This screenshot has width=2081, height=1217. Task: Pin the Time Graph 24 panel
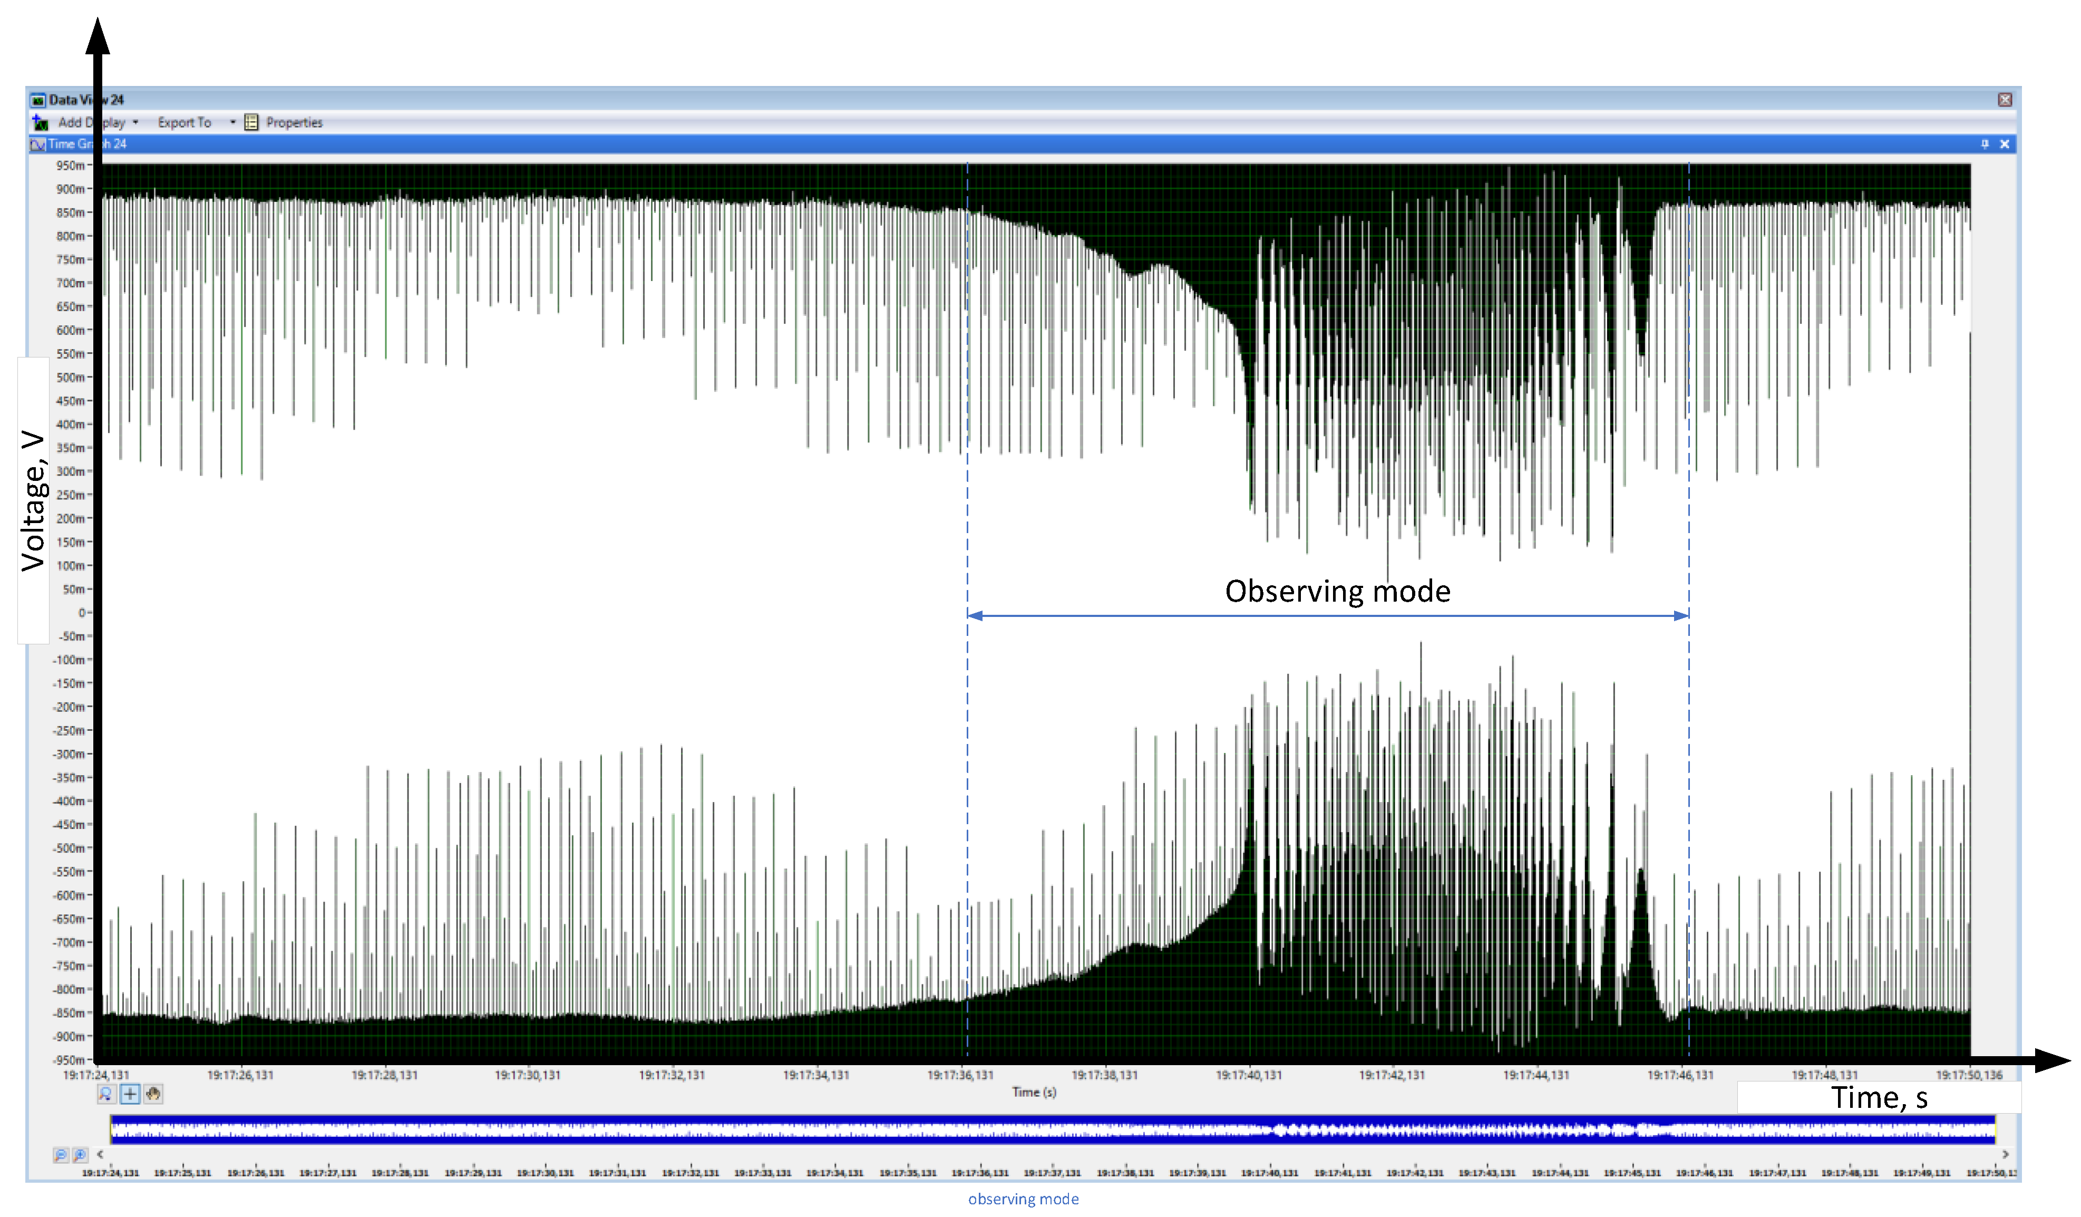point(1985,144)
